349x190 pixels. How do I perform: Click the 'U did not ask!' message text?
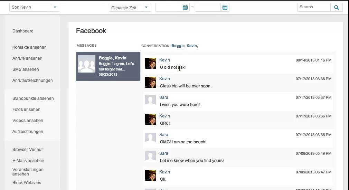coord(173,67)
